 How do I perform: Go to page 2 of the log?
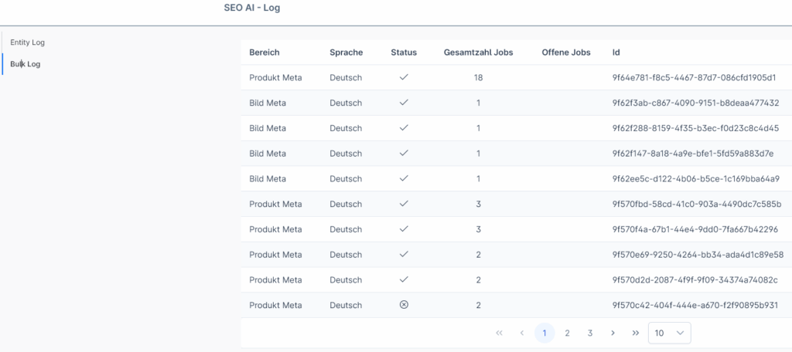point(567,333)
